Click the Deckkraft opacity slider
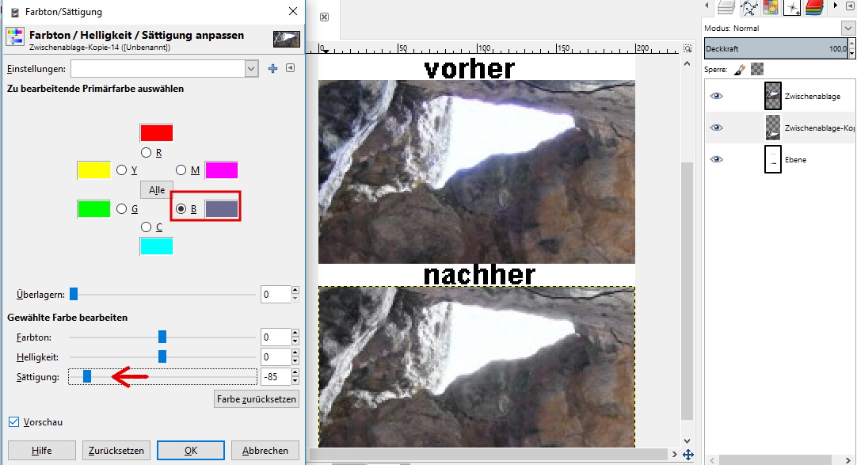 pyautogui.click(x=776, y=48)
